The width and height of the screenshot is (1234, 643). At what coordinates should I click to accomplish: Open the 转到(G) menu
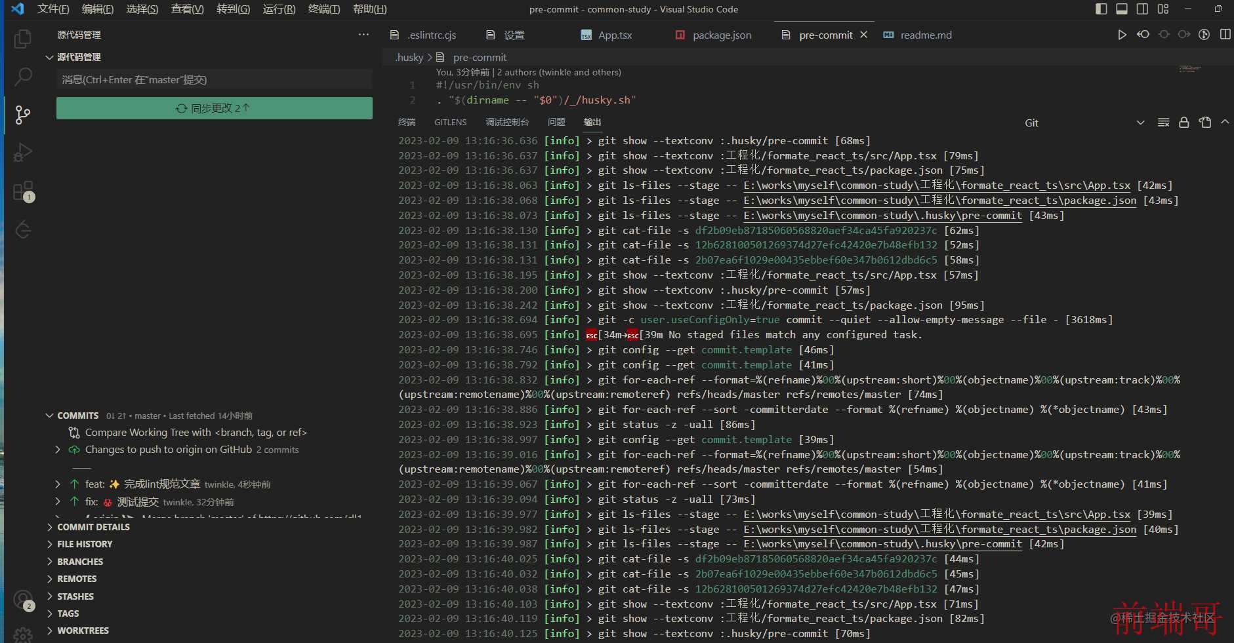[234, 9]
